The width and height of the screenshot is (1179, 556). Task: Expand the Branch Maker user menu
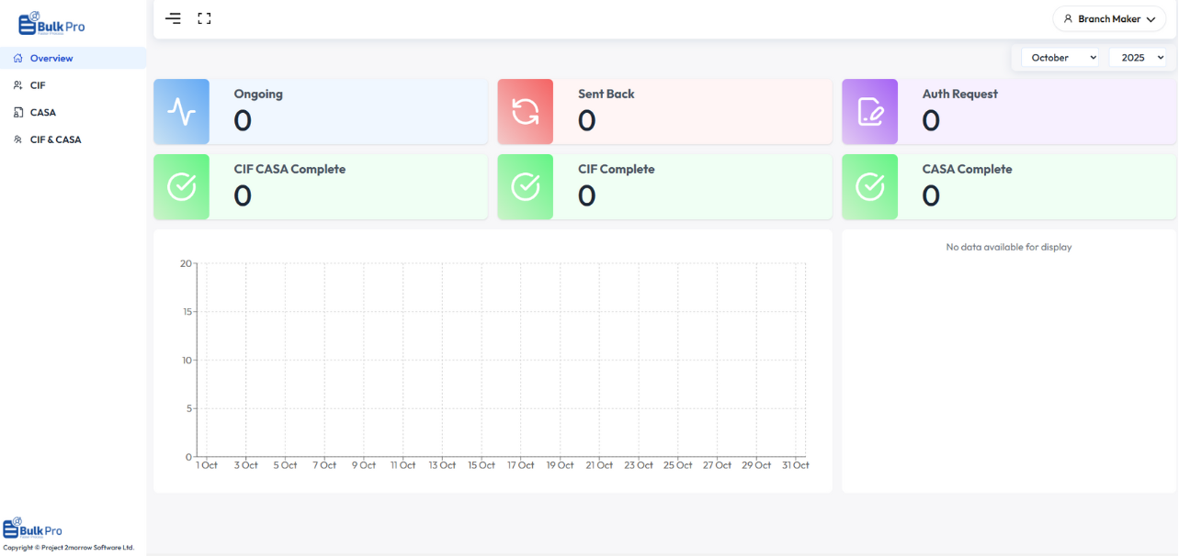[x=1108, y=19]
